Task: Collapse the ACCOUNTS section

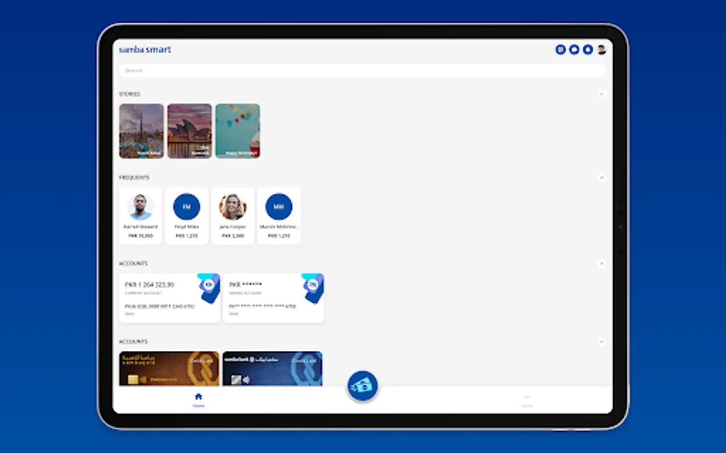Action: click(x=602, y=263)
